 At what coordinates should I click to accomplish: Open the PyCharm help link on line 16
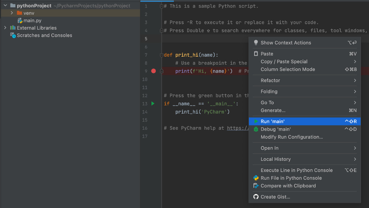click(x=238, y=128)
